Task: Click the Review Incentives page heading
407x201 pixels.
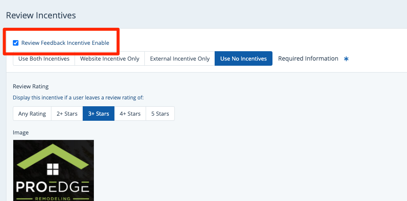Action: (x=41, y=15)
